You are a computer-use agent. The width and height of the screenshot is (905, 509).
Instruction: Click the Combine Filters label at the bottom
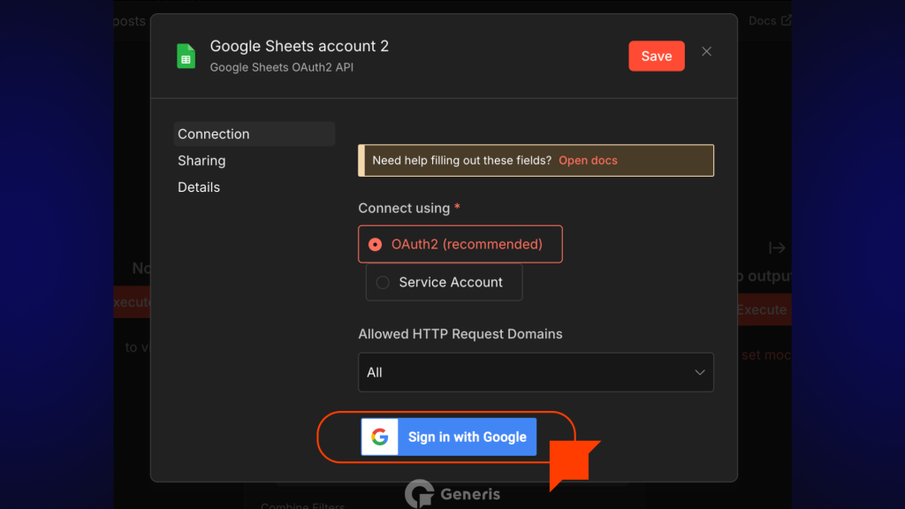tap(303, 506)
